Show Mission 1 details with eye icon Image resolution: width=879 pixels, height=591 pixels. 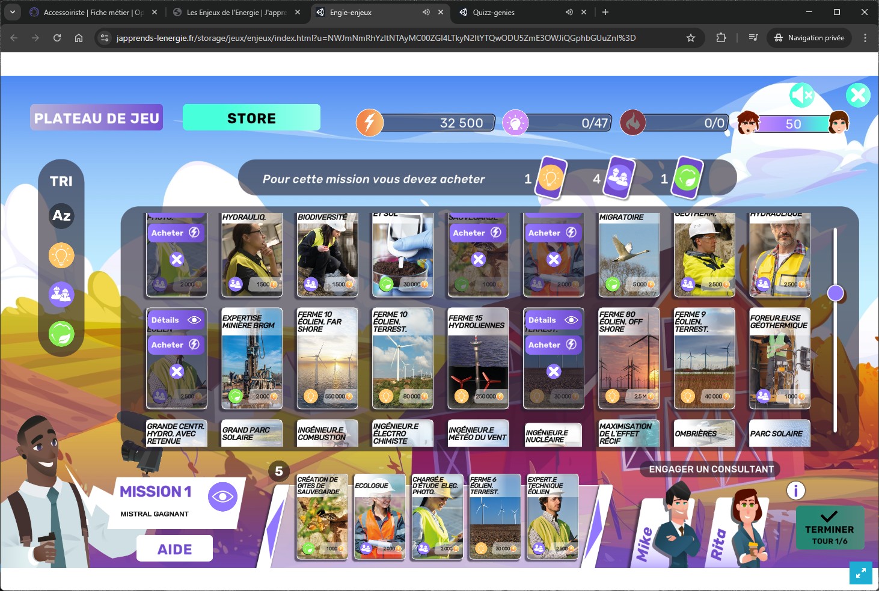[222, 497]
